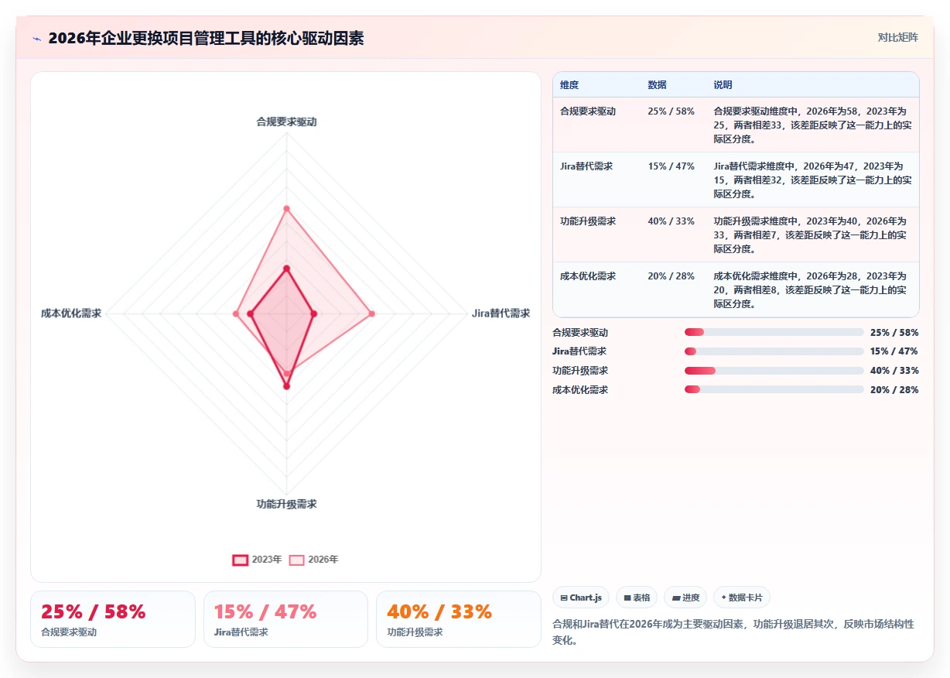Click the 2026年 data point on 合规要求驱动 axis
Viewport: 950px width, 678px height.
[286, 209]
